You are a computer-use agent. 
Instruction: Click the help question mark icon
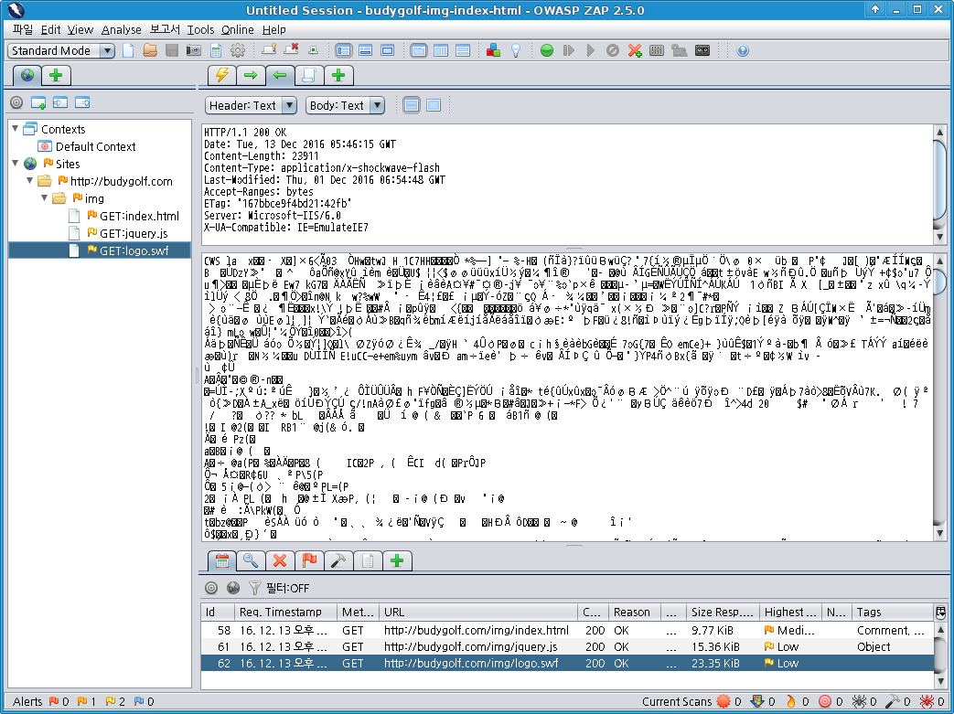[743, 50]
